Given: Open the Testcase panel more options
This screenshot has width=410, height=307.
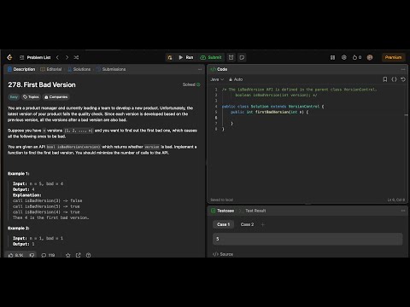Looking at the screenshot, I should 403,211.
